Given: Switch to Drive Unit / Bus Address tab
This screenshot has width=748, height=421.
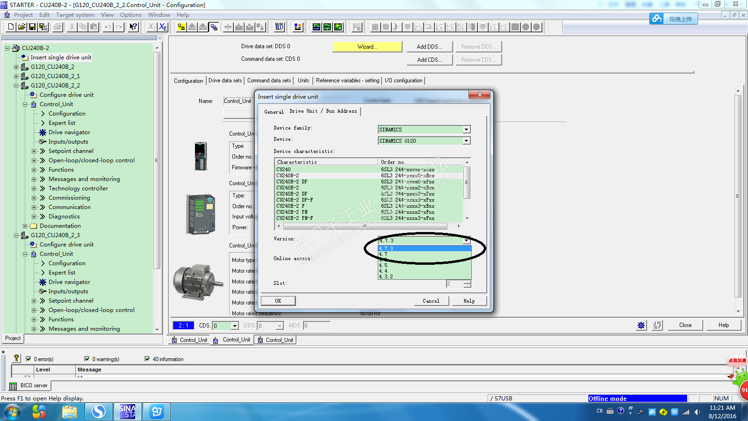Looking at the screenshot, I should pos(323,111).
